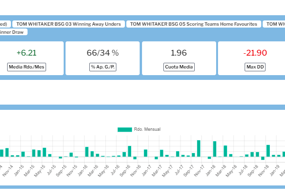
Task: Click the Max DD label
Action: click(x=255, y=67)
